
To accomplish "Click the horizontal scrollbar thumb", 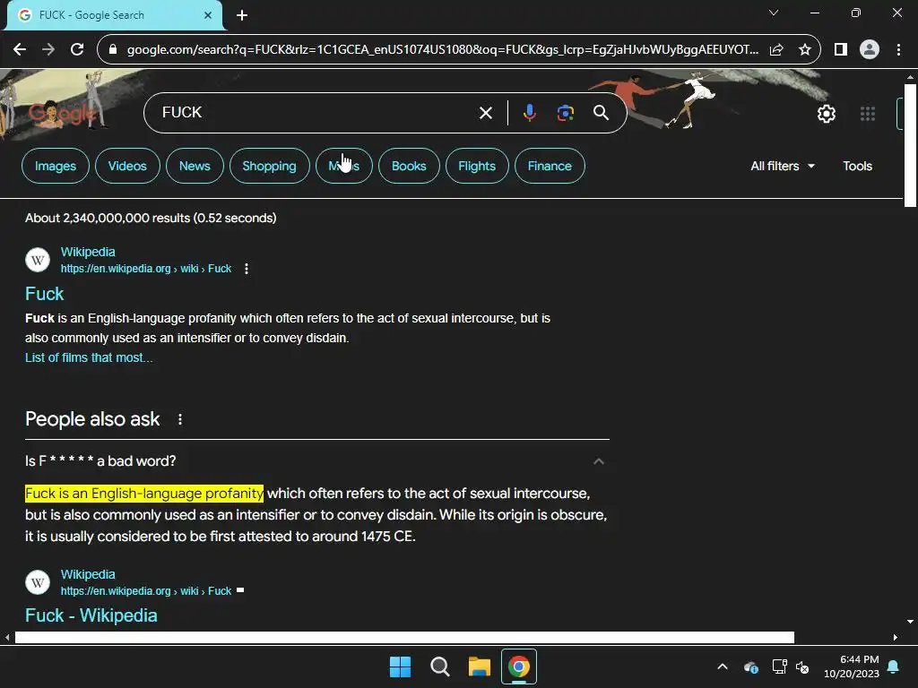I will click(404, 637).
